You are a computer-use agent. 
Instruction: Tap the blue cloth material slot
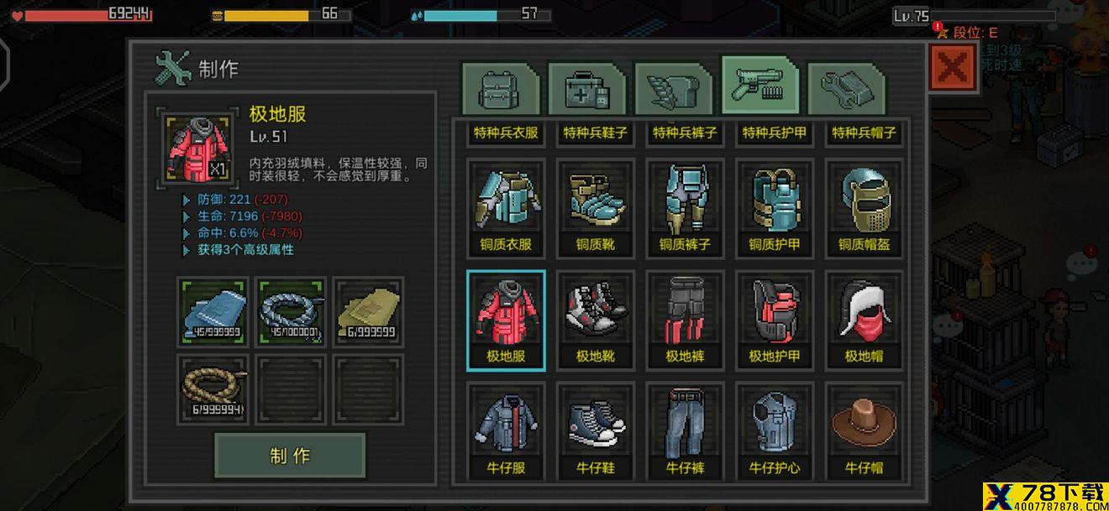(213, 311)
